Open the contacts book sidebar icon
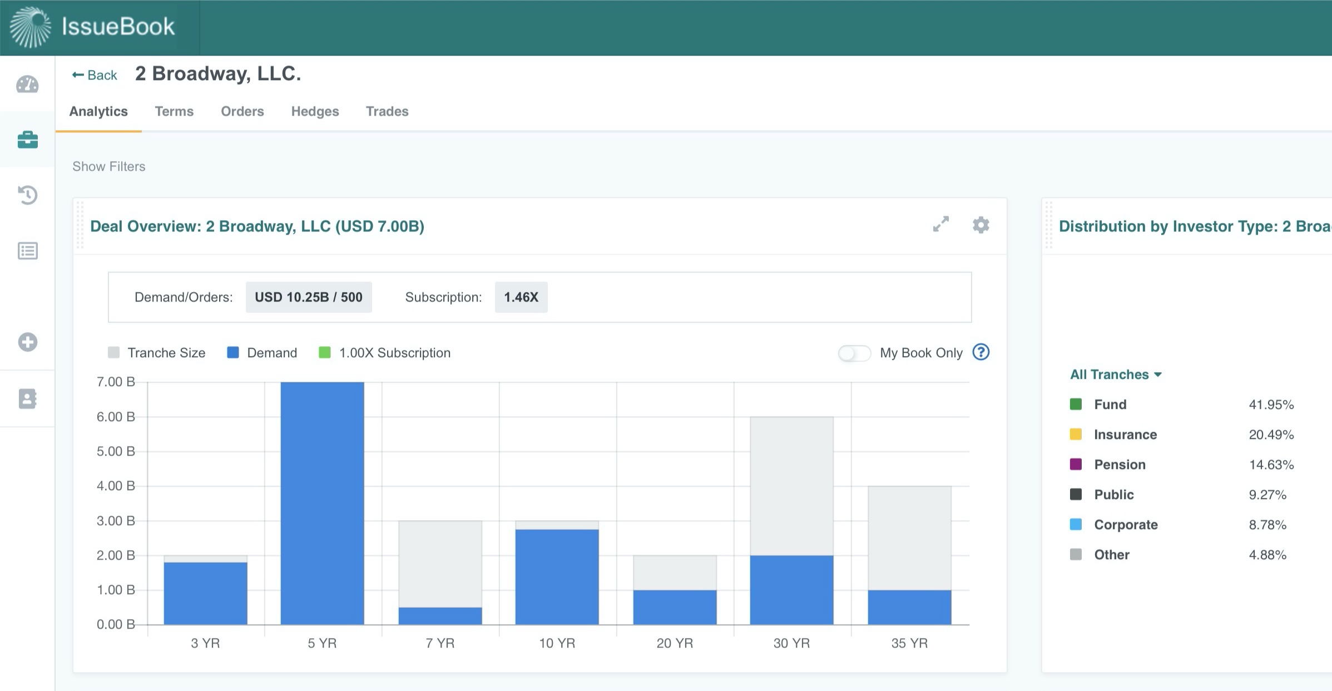The height and width of the screenshot is (691, 1332). coord(27,398)
